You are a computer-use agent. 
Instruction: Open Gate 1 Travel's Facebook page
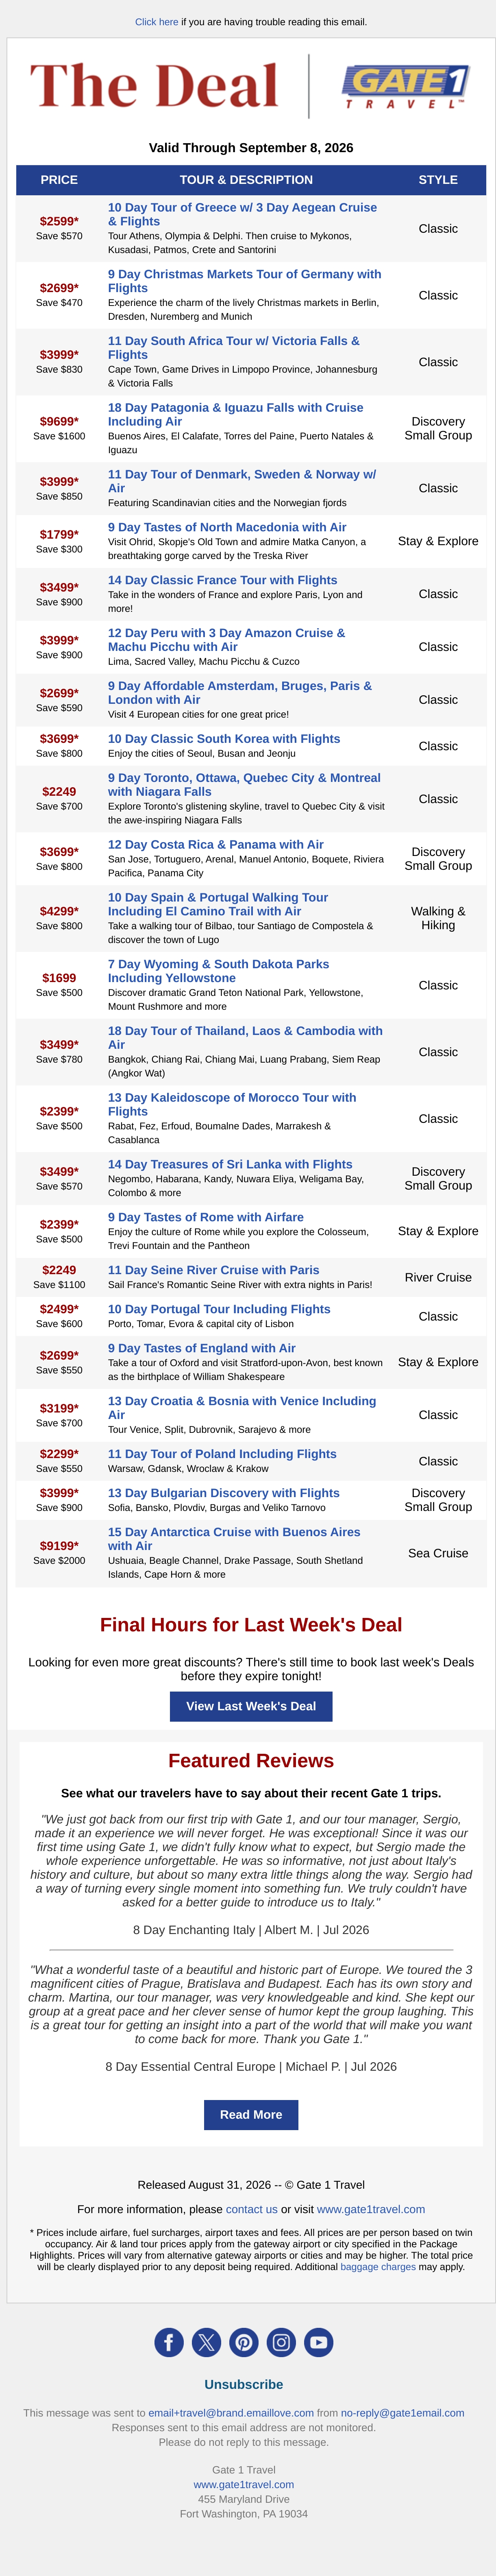(x=169, y=2342)
